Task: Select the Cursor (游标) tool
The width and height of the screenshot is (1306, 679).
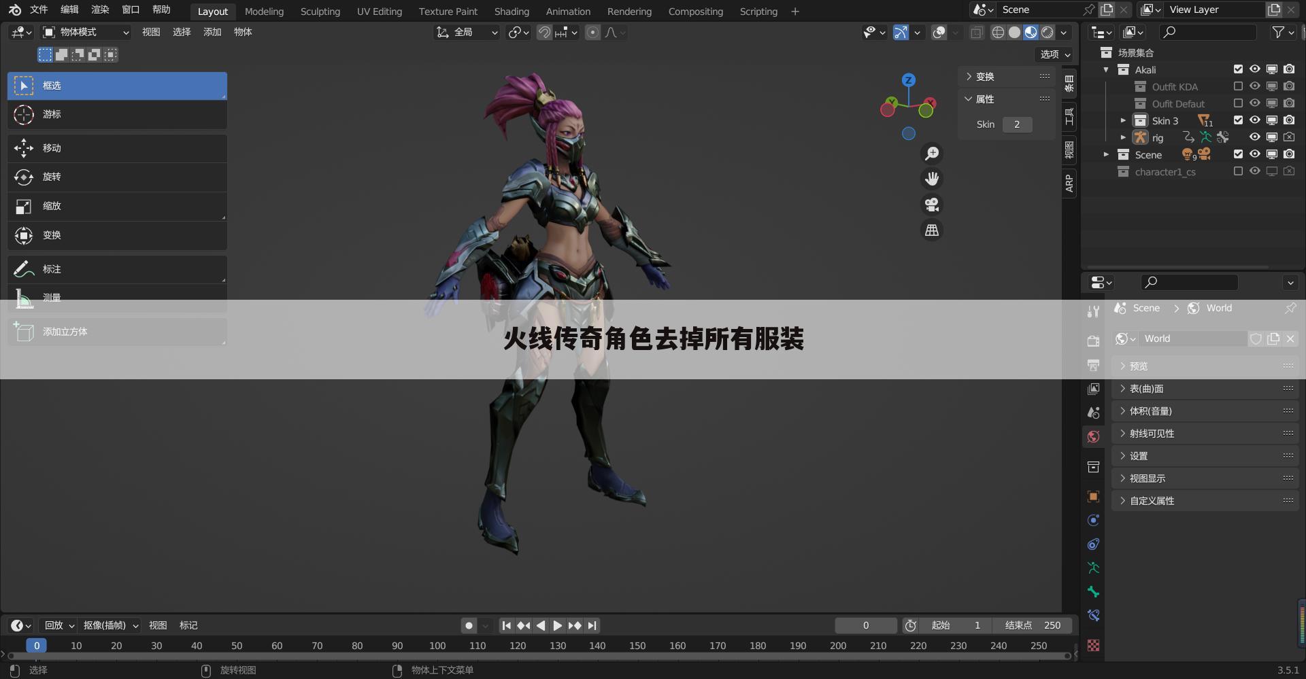Action: click(x=117, y=115)
